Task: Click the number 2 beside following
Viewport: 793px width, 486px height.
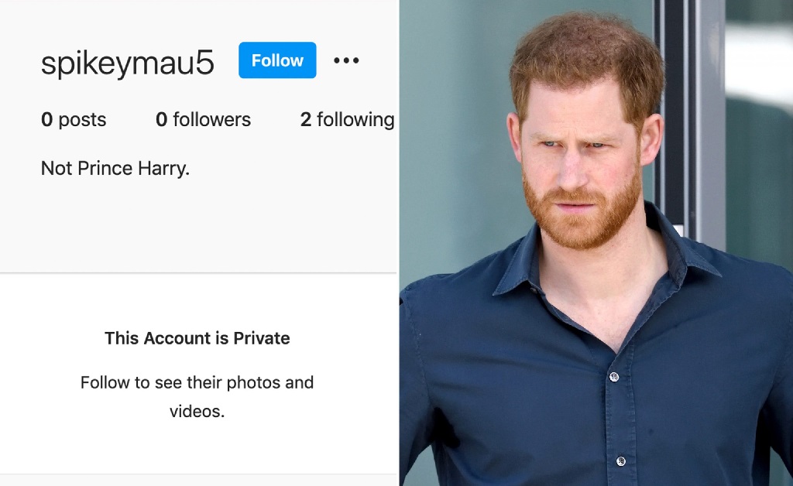Action: pos(306,120)
